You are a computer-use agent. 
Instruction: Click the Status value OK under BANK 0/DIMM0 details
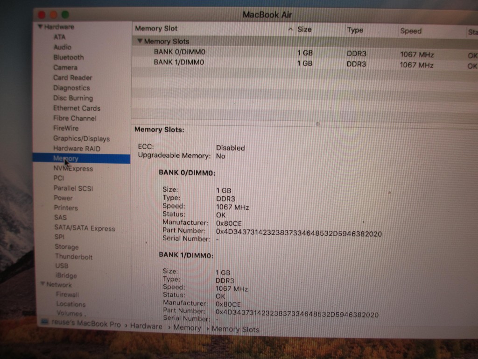[x=221, y=215]
